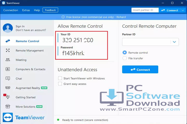Check the Grant easy access box
This screenshot has width=187, height=124.
pyautogui.click(x=60, y=84)
